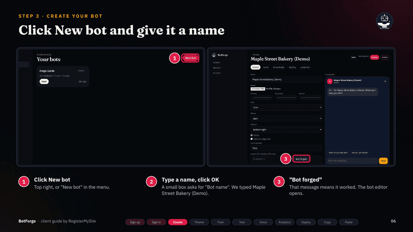This screenshot has width=413, height=232.
Task: Jump to the Theme step in the bottom navigation
Action: click(199, 222)
